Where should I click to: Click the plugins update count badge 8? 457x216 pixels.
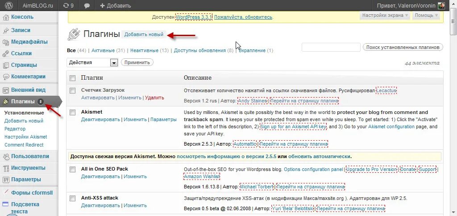(41, 102)
